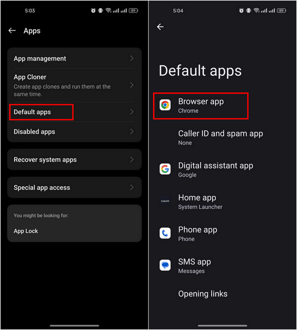The image size is (297, 330).
Task: Open Phone app setting
Action: tap(222, 234)
